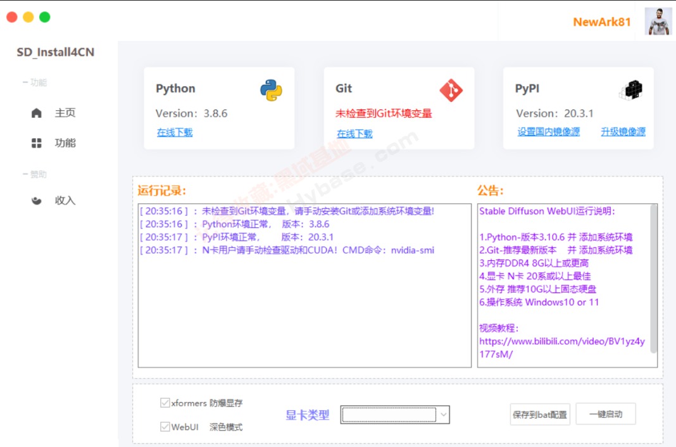
Task: Click the home icon beside 主页
Action: (37, 113)
